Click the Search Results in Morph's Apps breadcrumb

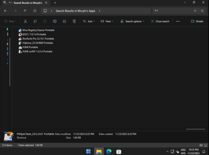tap(75, 11)
